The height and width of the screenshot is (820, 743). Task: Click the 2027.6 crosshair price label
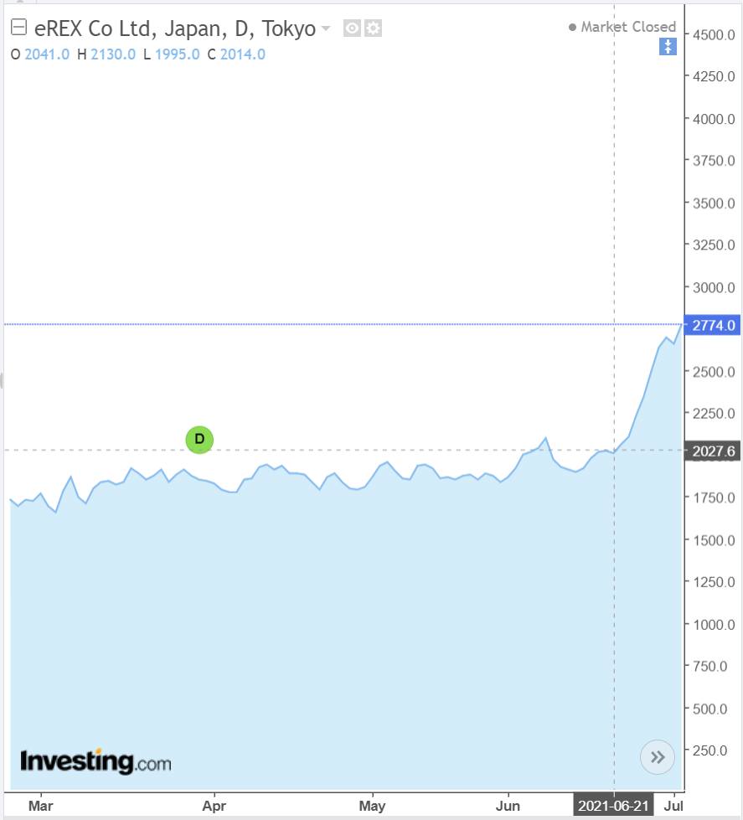(713, 451)
